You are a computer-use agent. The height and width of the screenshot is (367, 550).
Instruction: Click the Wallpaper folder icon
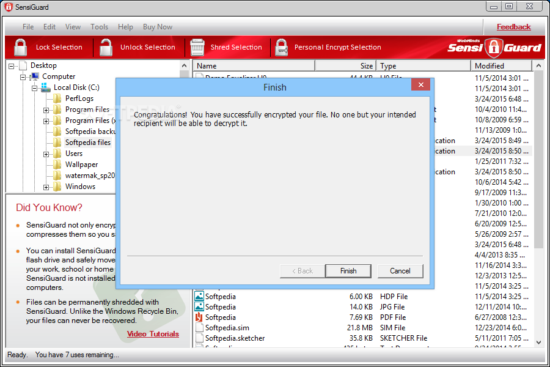tap(57, 165)
